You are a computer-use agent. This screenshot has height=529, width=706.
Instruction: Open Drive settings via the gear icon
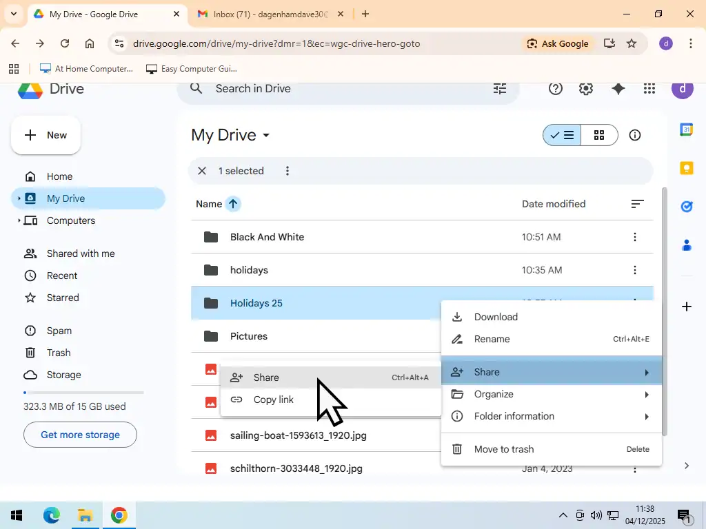tap(585, 88)
